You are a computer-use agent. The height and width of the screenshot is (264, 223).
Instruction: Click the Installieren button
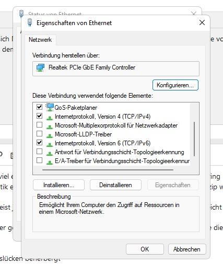(58, 185)
